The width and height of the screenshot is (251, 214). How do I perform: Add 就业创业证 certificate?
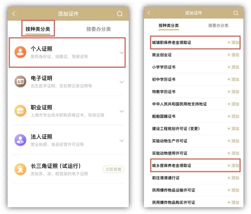pyautogui.click(x=233, y=55)
